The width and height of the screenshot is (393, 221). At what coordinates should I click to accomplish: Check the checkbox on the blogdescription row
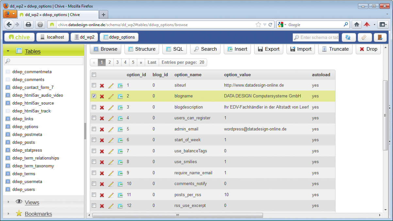[94, 107]
